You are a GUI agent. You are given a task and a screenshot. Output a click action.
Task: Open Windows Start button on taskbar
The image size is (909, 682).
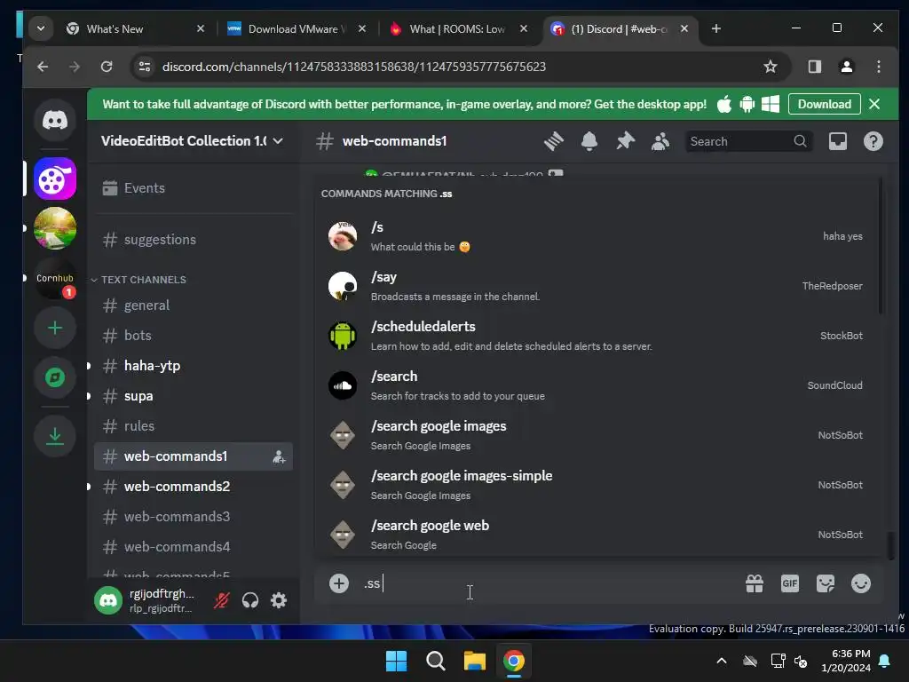click(397, 661)
